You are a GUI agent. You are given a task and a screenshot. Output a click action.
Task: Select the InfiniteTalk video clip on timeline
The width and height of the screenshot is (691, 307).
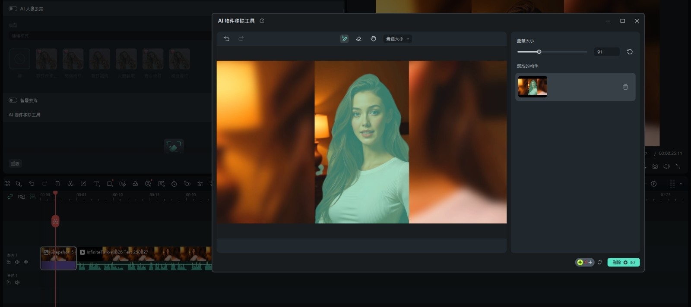(x=145, y=258)
